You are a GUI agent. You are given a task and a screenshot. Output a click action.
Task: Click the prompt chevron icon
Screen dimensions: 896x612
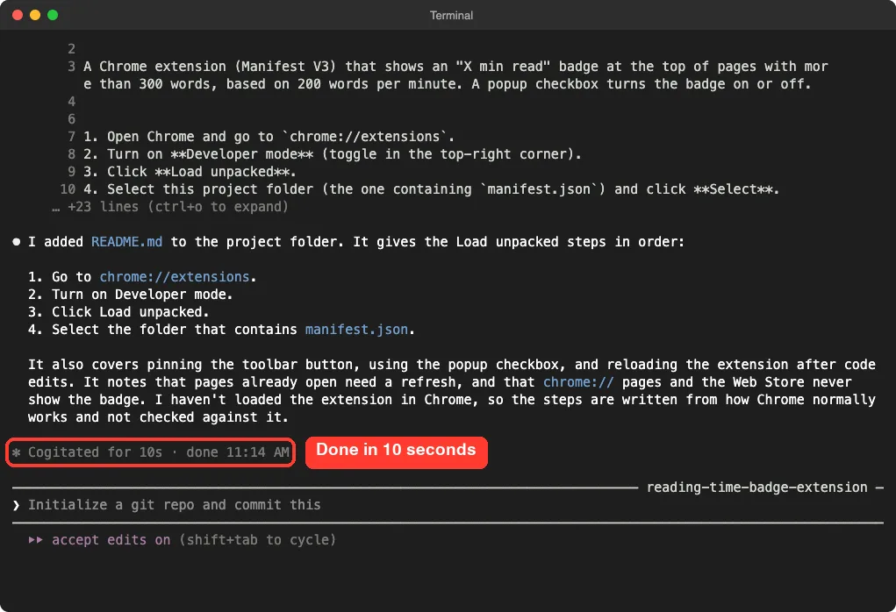pyautogui.click(x=16, y=505)
